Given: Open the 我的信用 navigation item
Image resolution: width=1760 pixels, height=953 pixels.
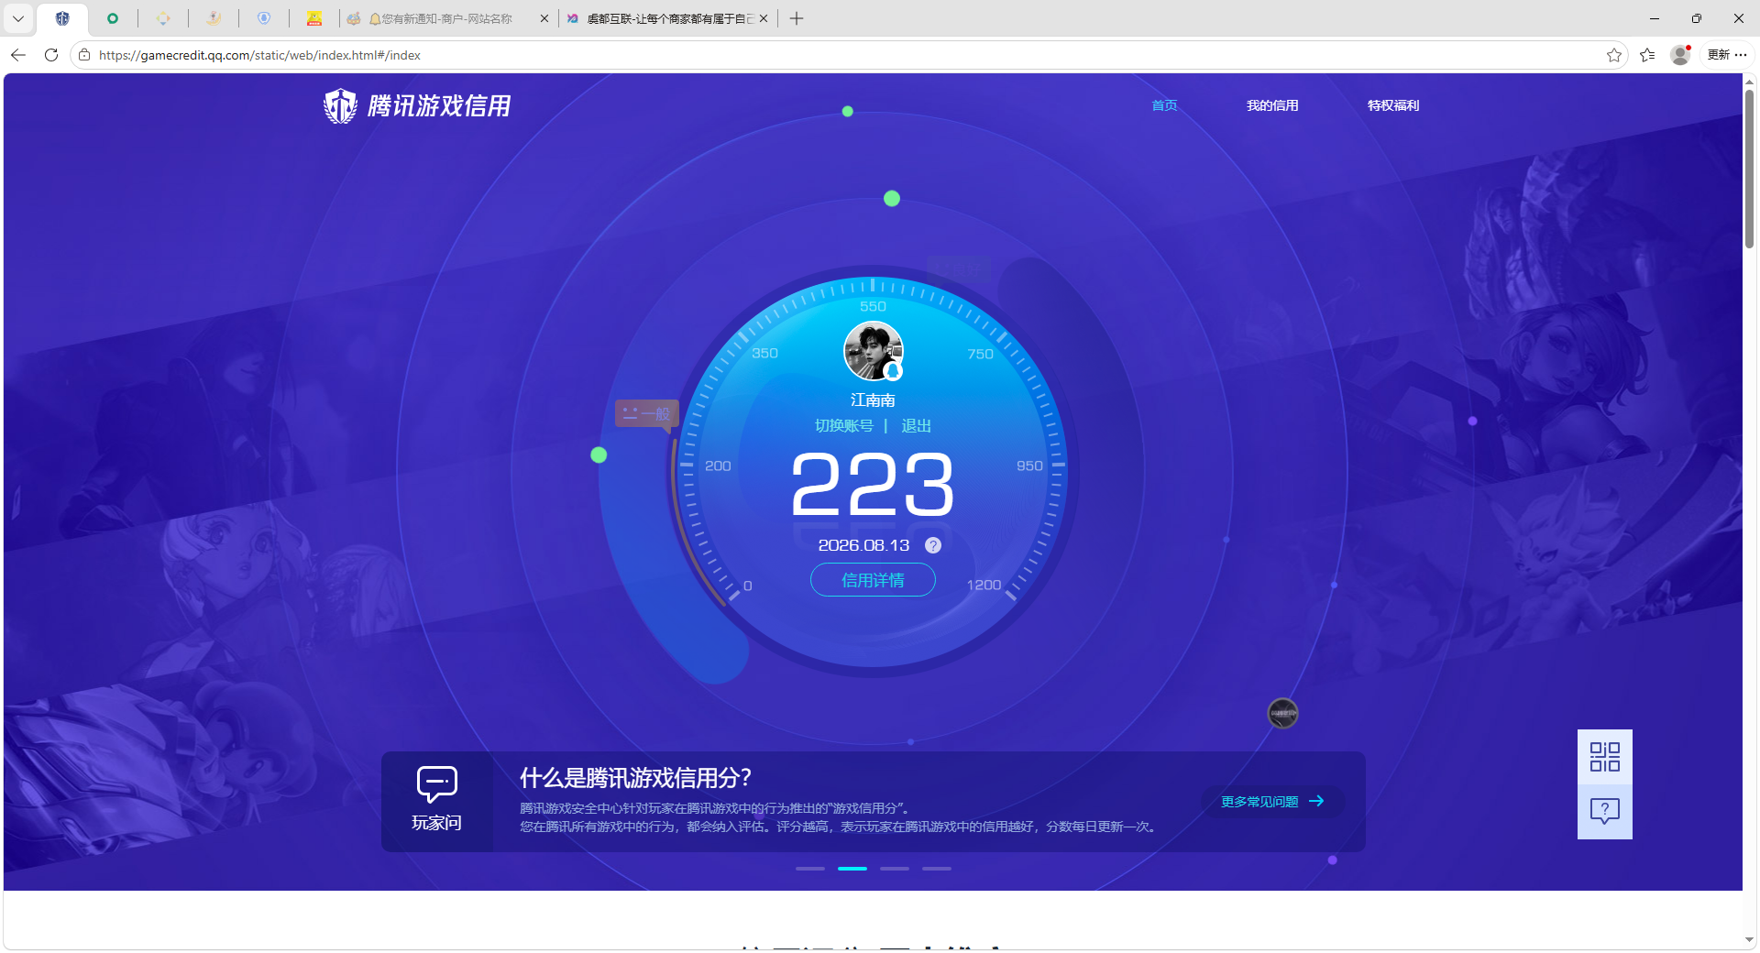Looking at the screenshot, I should (x=1272, y=105).
